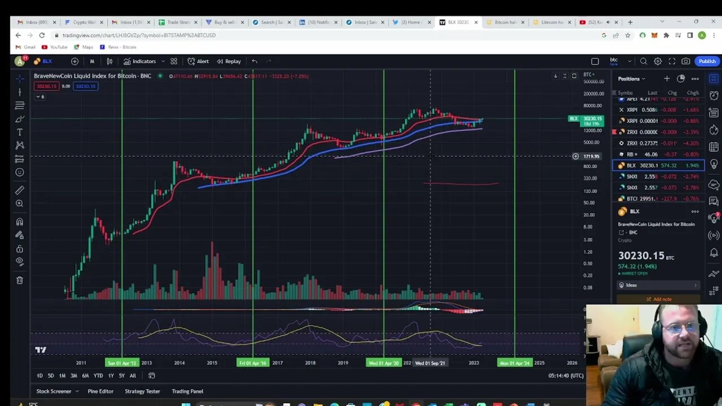Screen dimensions: 722x406
Task: Toggle fullscreen mode
Action: click(x=672, y=61)
